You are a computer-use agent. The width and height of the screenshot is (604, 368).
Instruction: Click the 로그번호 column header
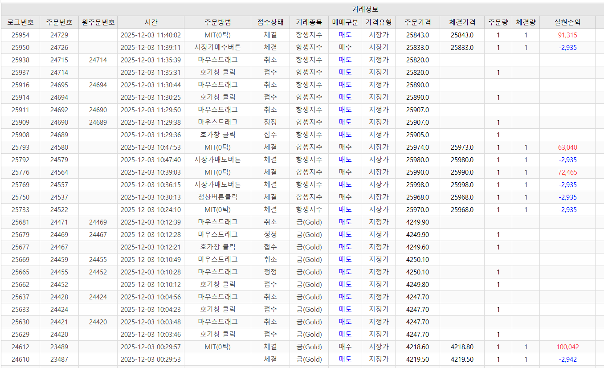20,22
